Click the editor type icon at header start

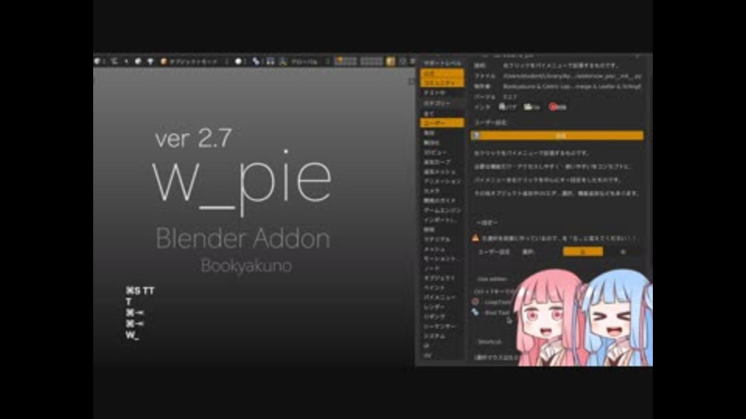click(98, 61)
